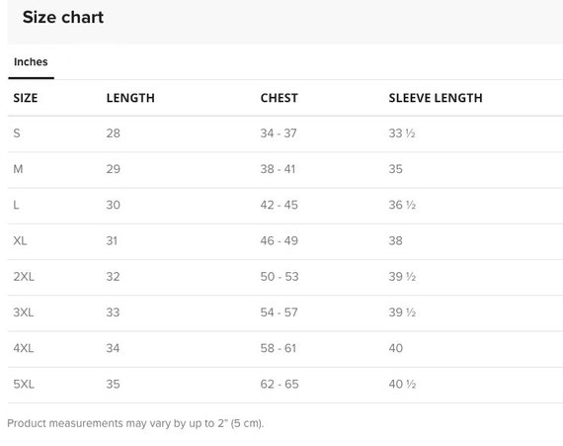Select the XL size row label
Screen dimensions: 563x446
(20, 240)
